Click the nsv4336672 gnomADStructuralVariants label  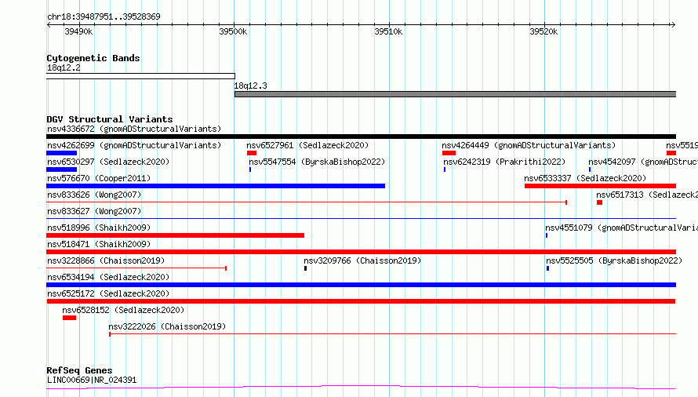[134, 129]
